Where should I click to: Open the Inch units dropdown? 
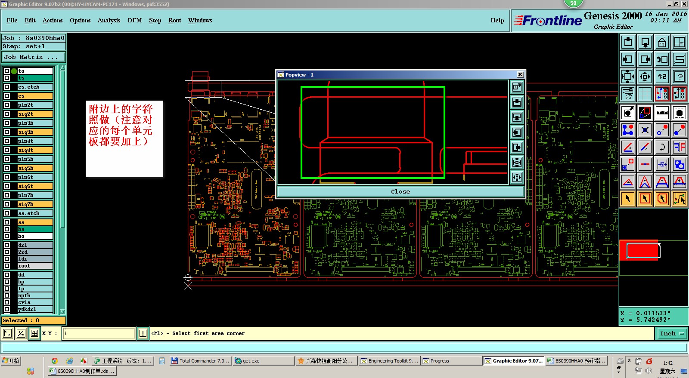tap(672, 333)
